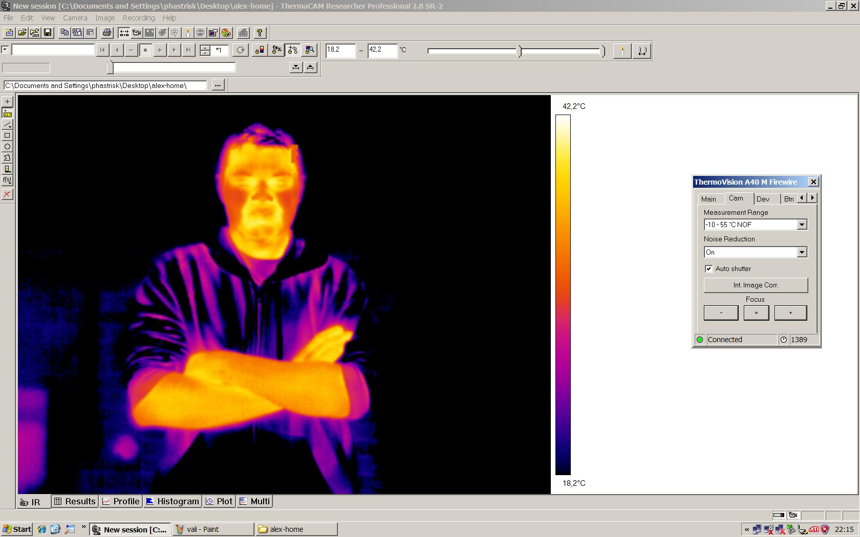Click the focus plus button
Screen dimensions: 860x537
click(x=790, y=312)
